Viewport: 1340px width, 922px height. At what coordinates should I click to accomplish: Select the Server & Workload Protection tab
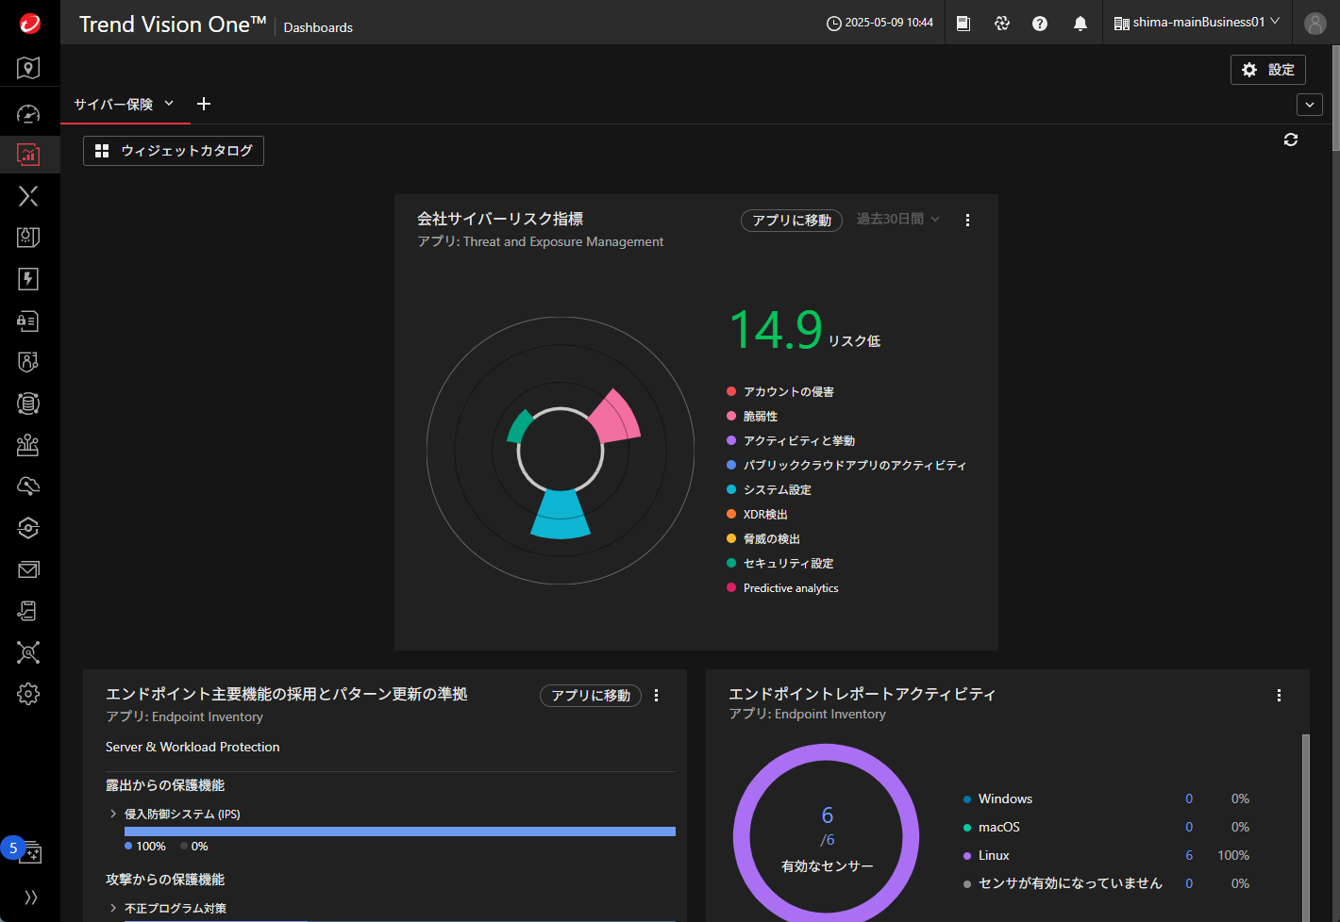pyautogui.click(x=193, y=747)
